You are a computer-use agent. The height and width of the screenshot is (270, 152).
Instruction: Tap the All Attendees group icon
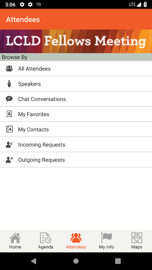(9, 69)
